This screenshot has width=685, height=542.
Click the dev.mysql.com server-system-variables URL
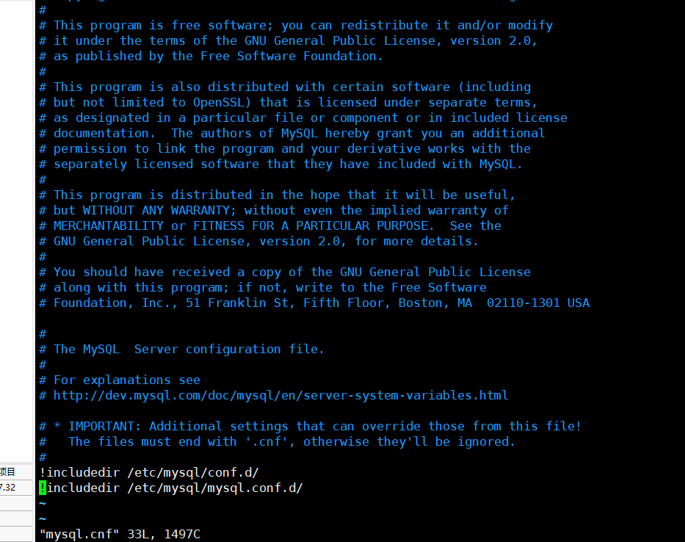280,396
